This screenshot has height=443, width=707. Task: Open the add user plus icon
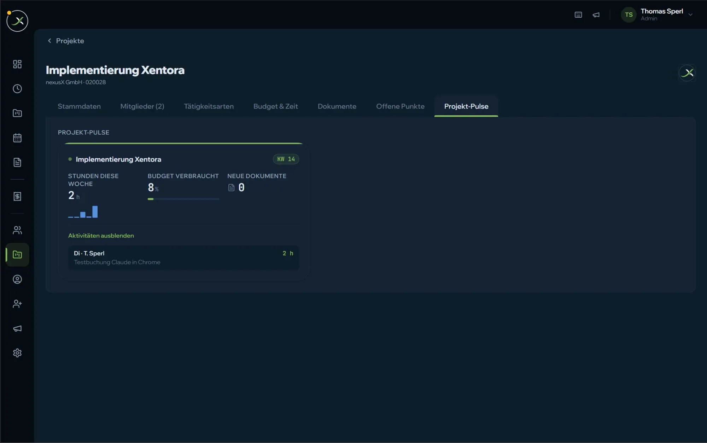pyautogui.click(x=17, y=304)
